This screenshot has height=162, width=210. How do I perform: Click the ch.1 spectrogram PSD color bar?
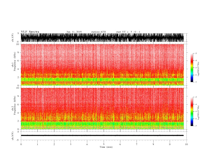(192, 68)
